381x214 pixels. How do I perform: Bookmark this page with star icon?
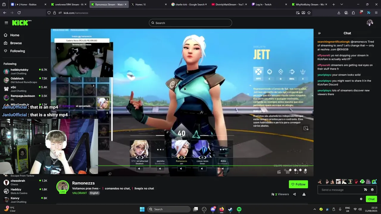point(309,13)
